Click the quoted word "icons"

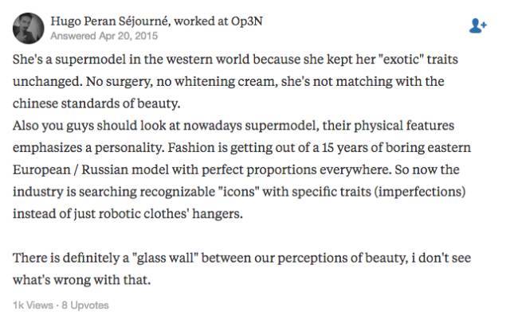coord(237,192)
